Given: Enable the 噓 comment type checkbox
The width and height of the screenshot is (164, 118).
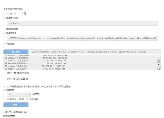Looking at the screenshot, I should pos(22,13).
